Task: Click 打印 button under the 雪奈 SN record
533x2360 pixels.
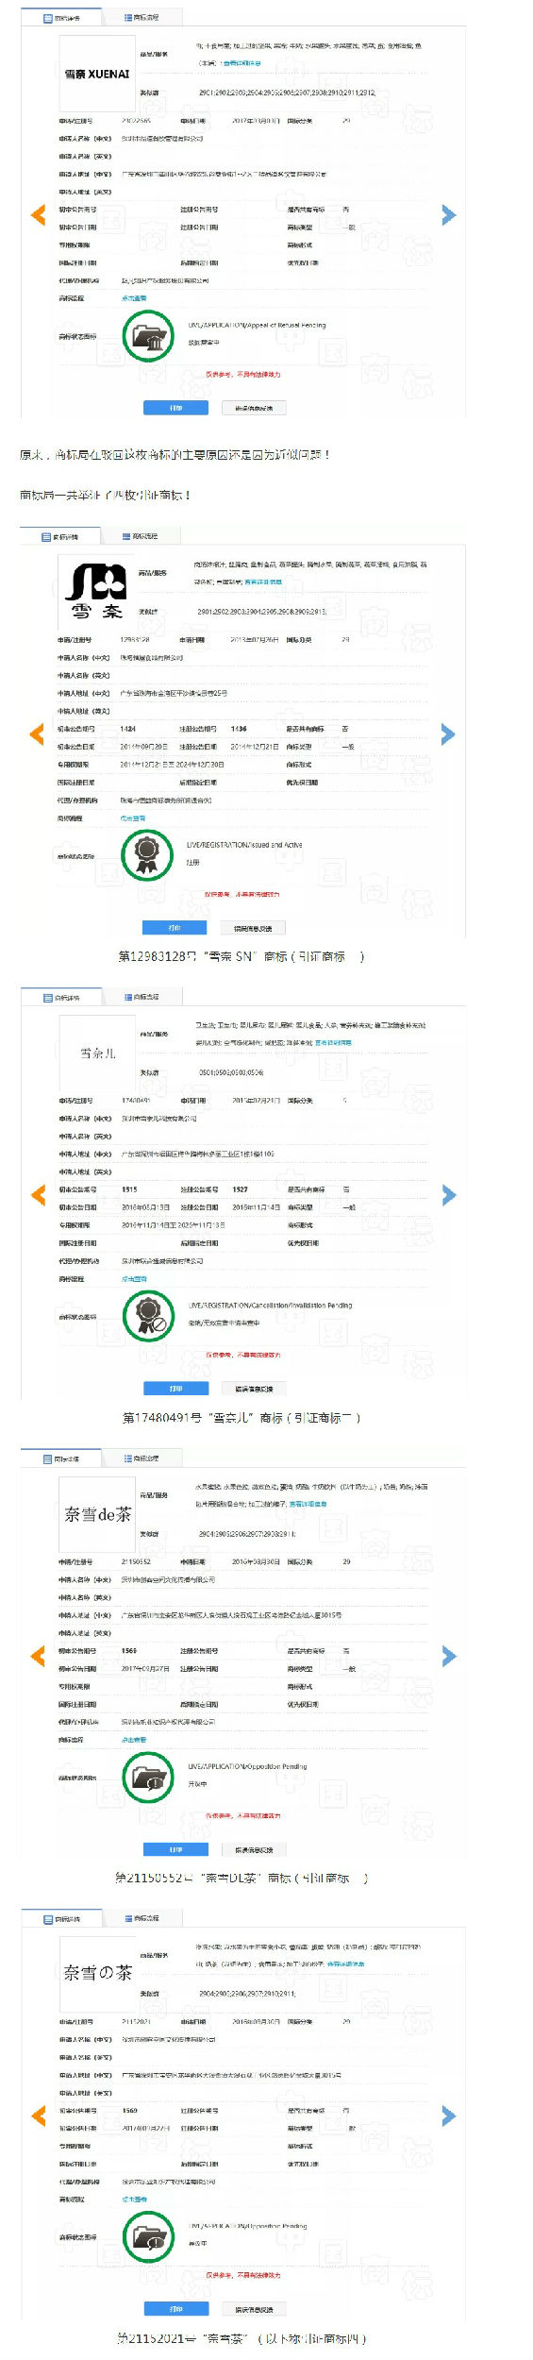Action: [x=175, y=928]
